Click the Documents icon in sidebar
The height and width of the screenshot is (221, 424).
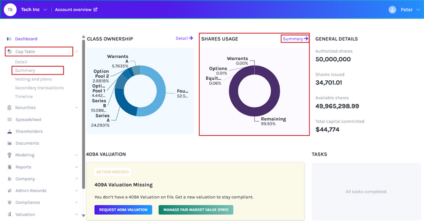point(10,143)
